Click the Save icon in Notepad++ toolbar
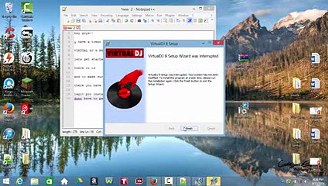The height and width of the screenshot is (186, 328). (x=78, y=21)
